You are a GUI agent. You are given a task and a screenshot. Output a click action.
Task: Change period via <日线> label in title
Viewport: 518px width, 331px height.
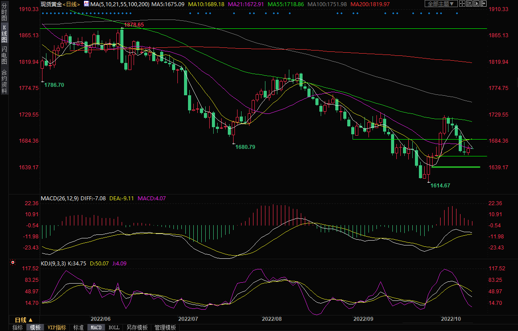(x=72, y=4)
